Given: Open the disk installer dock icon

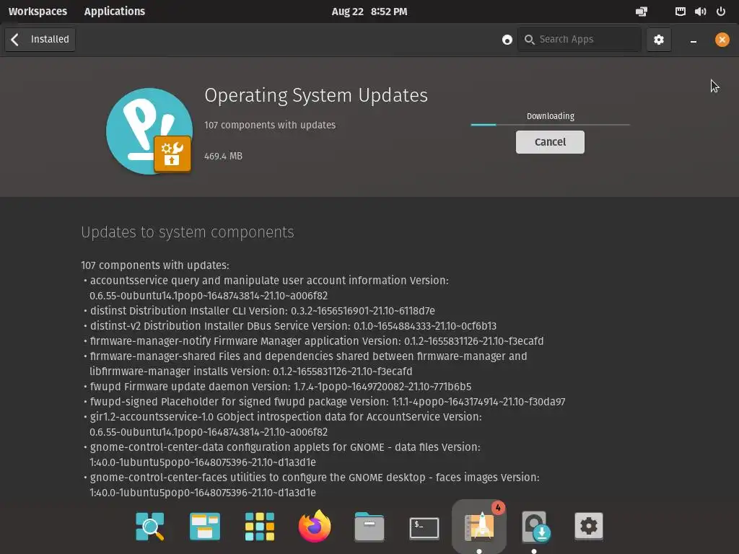Looking at the screenshot, I should coord(535,527).
